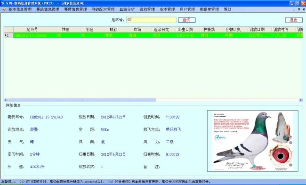Open the 帮助 menu
This screenshot has height=185, width=306.
(x=227, y=9)
